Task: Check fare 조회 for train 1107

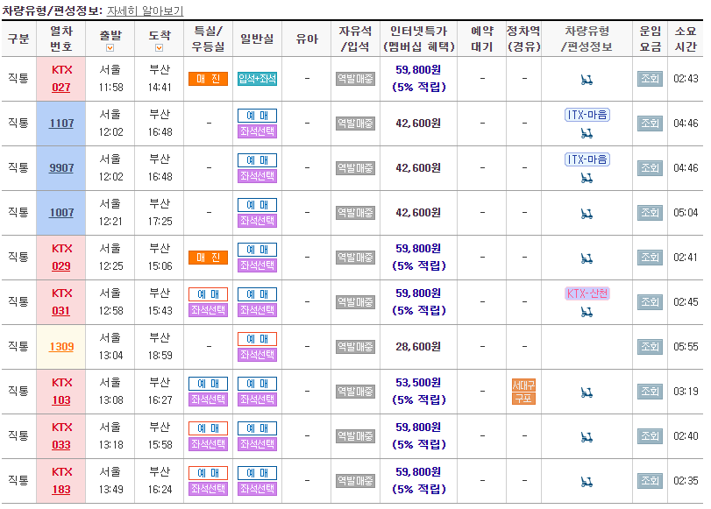Action: pos(650,124)
